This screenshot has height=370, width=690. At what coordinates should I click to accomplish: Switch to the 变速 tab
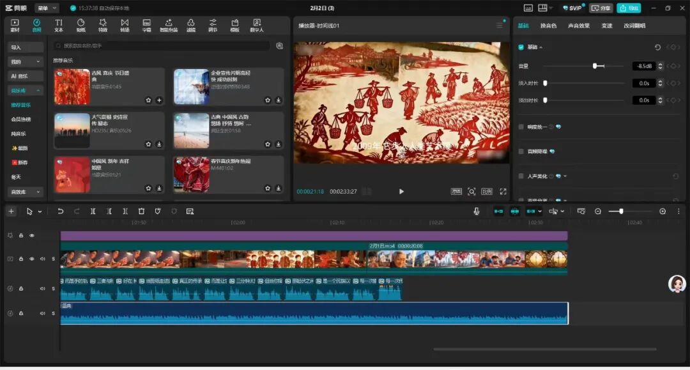click(606, 26)
